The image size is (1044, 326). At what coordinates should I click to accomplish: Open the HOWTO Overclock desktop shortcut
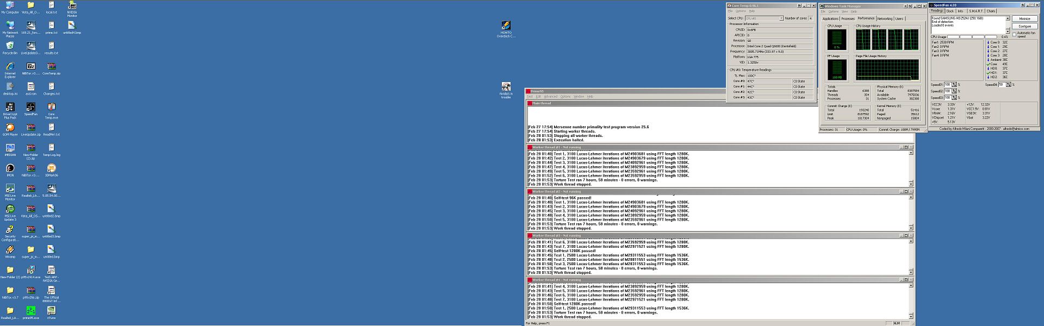(x=506, y=29)
